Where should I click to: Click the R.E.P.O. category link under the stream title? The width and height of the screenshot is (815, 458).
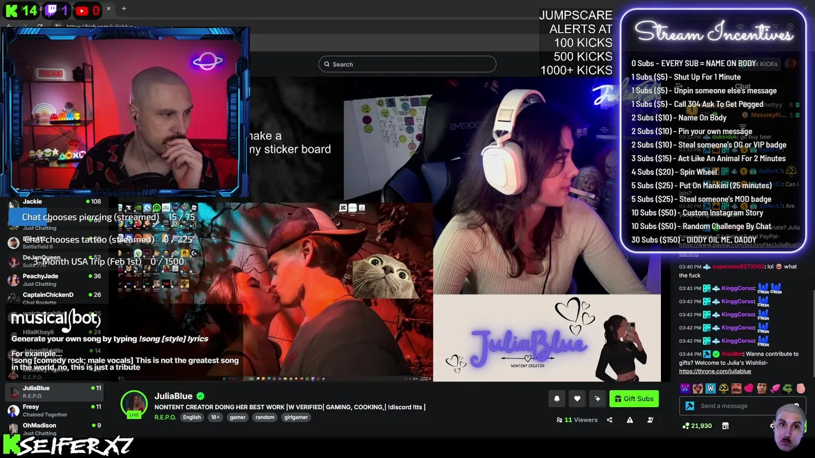coord(165,417)
